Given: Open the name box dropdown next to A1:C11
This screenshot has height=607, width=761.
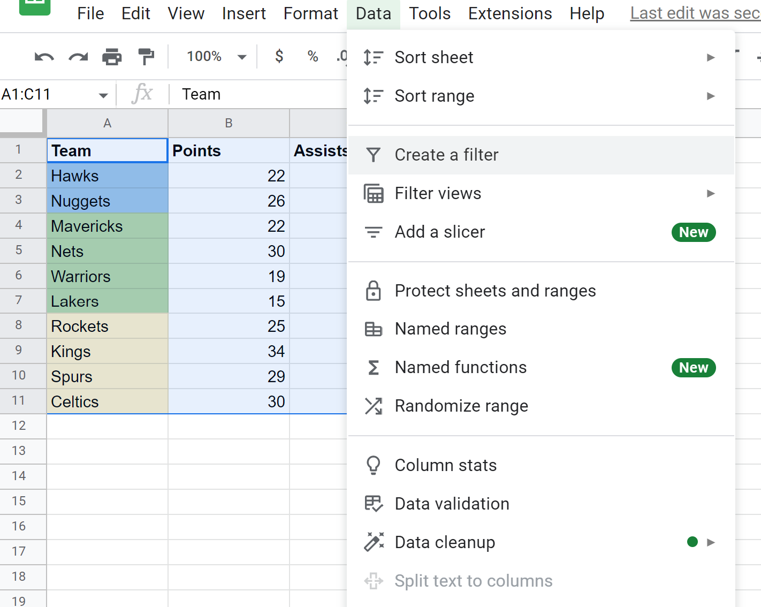Looking at the screenshot, I should click(103, 94).
